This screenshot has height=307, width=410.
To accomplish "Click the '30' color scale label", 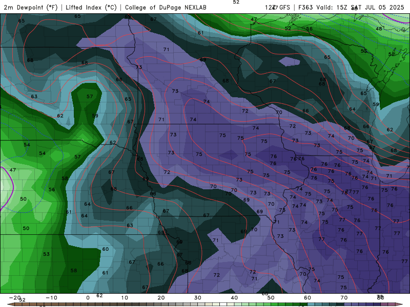I will [198, 298].
